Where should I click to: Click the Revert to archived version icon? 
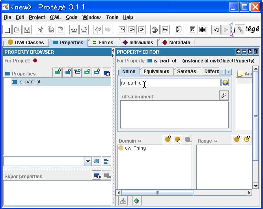[84, 30]
